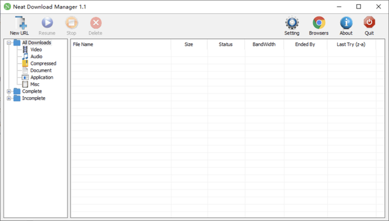Select the Compressed category label

tap(43, 63)
